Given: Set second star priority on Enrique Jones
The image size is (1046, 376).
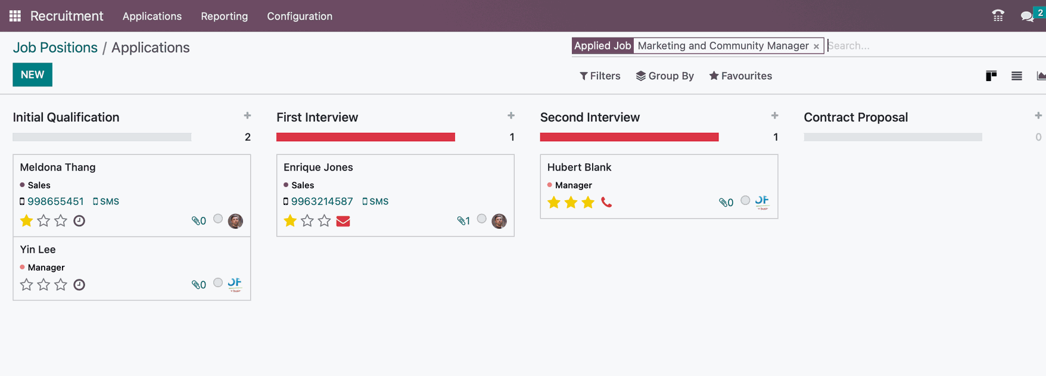Looking at the screenshot, I should click(x=307, y=221).
